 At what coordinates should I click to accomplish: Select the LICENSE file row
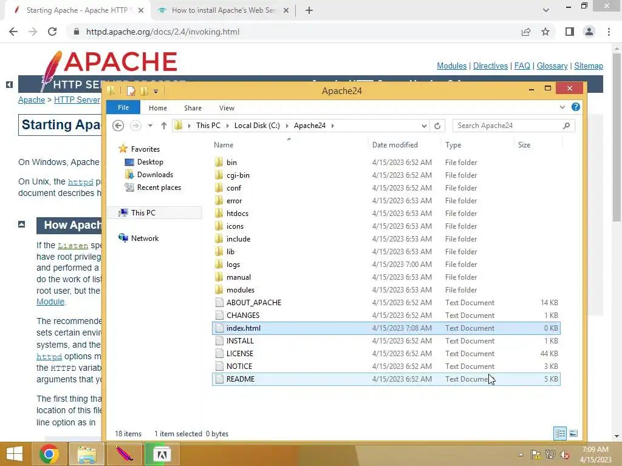click(x=386, y=354)
